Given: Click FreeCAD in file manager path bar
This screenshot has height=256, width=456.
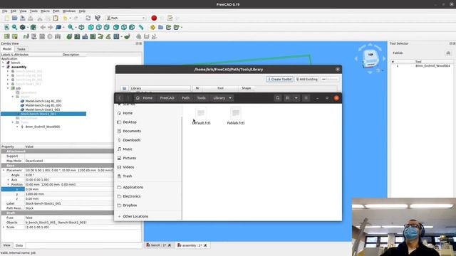Looking at the screenshot, I should coord(167,98).
